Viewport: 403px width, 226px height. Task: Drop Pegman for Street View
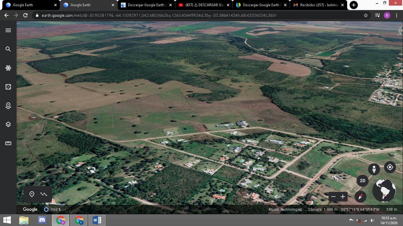374,169
